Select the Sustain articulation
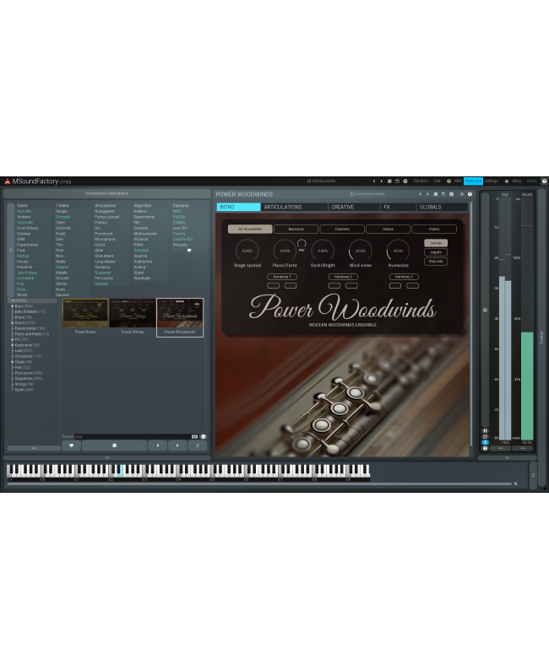This screenshot has height=670, width=549. [x=436, y=243]
